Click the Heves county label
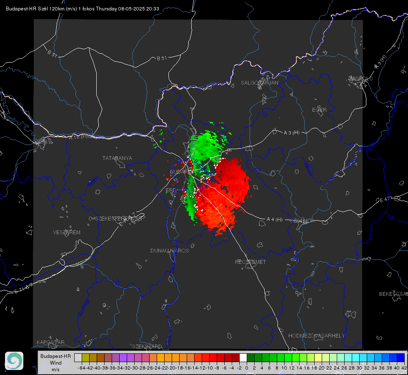This screenshot has width=408, height=375. tap(308, 170)
